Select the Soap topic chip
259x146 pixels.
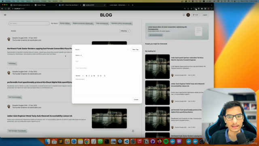click(x=102, y=24)
